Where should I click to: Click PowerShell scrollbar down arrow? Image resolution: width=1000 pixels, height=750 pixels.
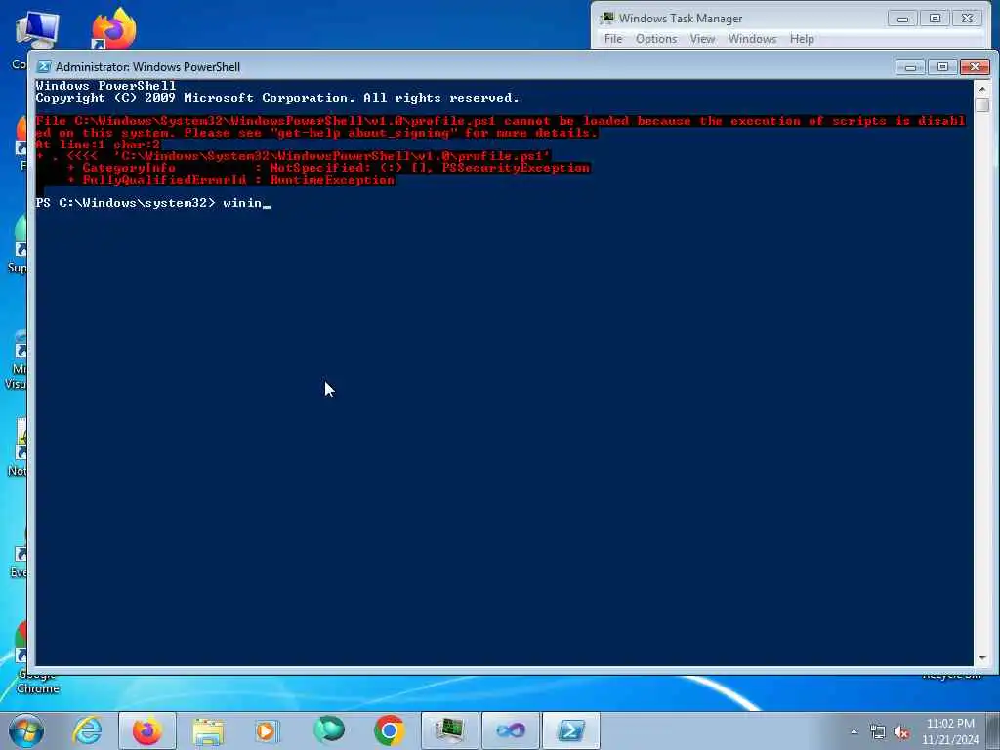click(982, 658)
